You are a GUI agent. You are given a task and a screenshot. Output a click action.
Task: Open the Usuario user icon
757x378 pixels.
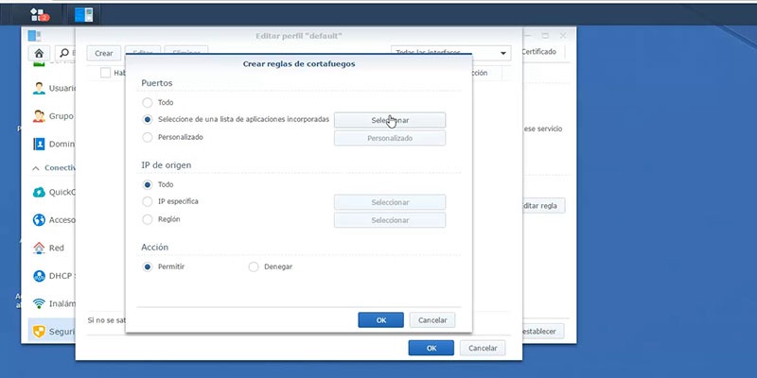[39, 88]
